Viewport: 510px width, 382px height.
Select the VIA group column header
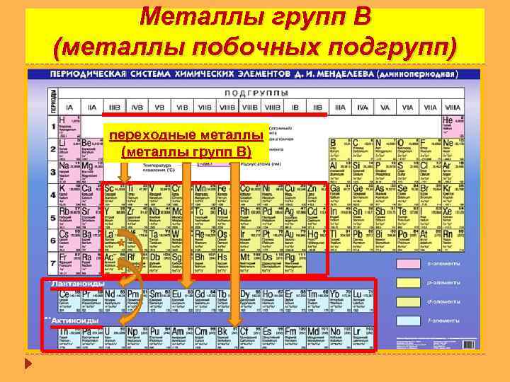(407, 108)
